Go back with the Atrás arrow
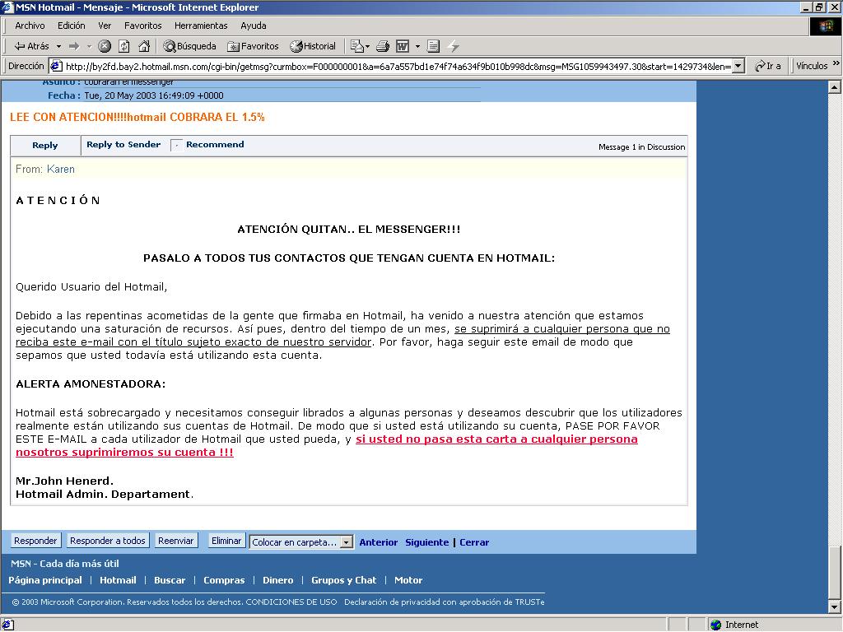 (x=31, y=46)
